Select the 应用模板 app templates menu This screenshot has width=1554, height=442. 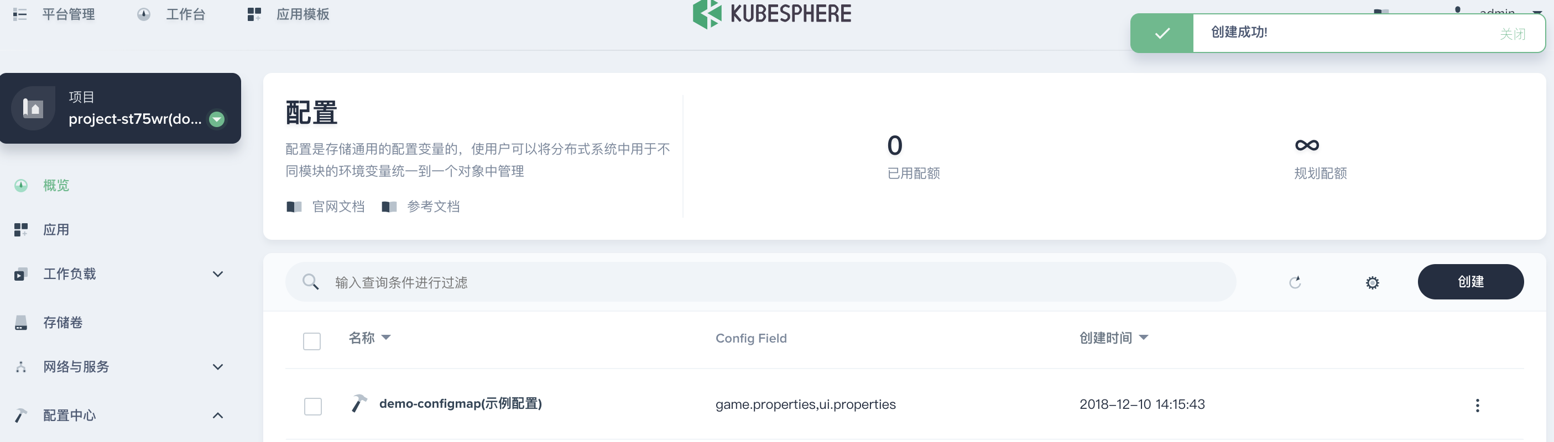(303, 14)
